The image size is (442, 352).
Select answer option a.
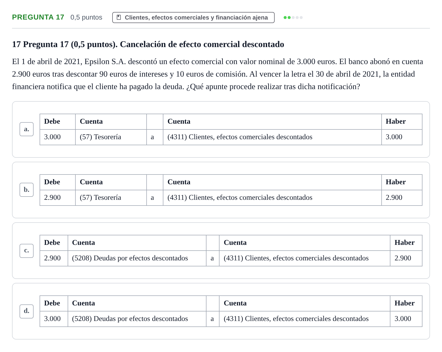coord(27,129)
